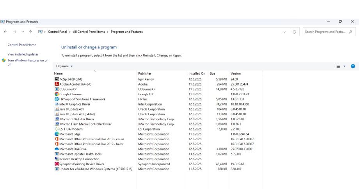This screenshot has width=359, height=189.
Task: Go up one level with up arrow
Action: [31, 32]
